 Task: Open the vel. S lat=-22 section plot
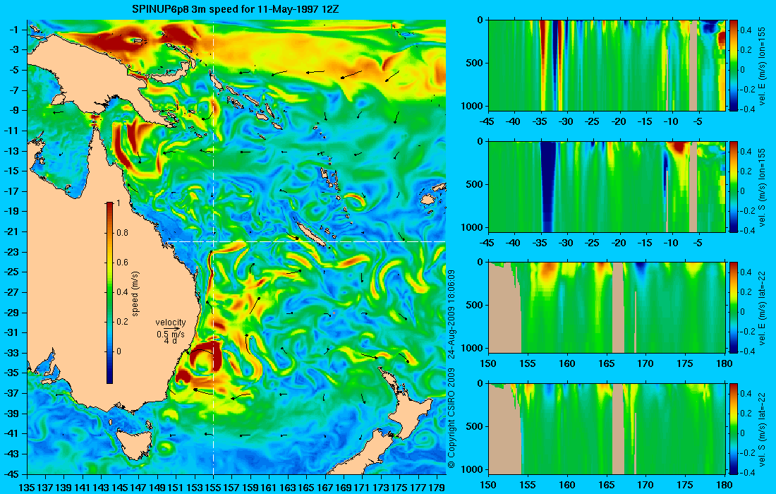(x=607, y=428)
